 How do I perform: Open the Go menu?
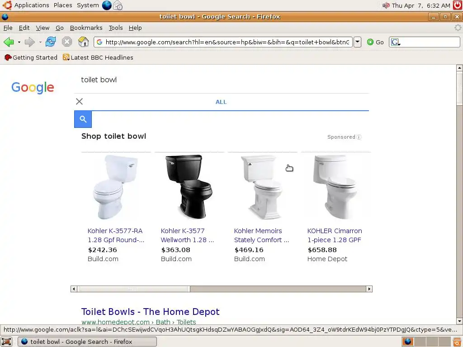(x=60, y=28)
